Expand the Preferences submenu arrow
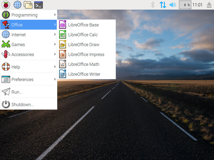The height and width of the screenshot is (160, 214). tap(55, 79)
